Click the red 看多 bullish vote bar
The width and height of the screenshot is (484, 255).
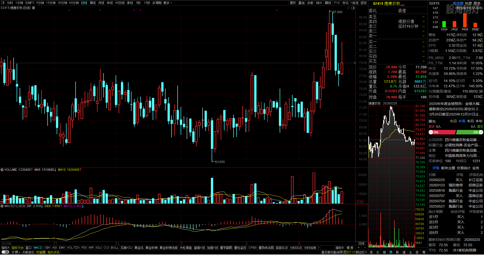click(442, 132)
